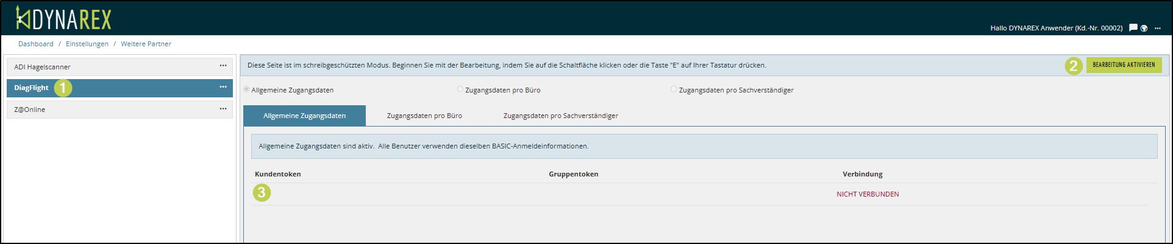Switch to Zugangsdaten pro Büro tab
Viewport: 1173px width, 244px height.
point(424,116)
